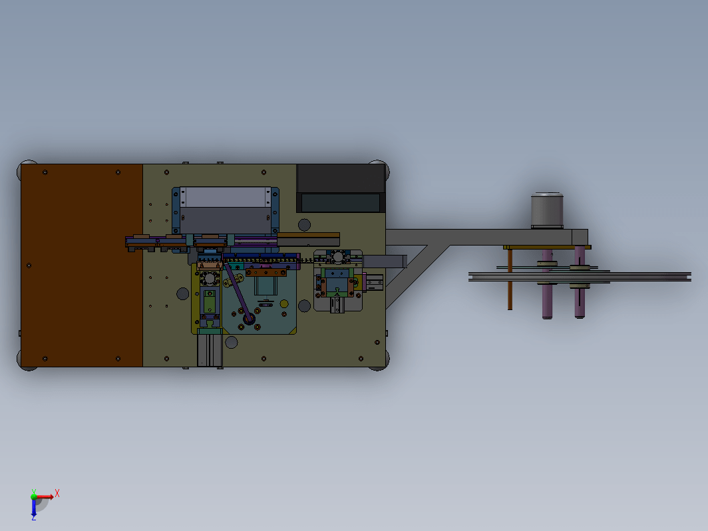This screenshot has width=708, height=531.
Task: Click the red X axis of the orientation triad
Action: 45,496
